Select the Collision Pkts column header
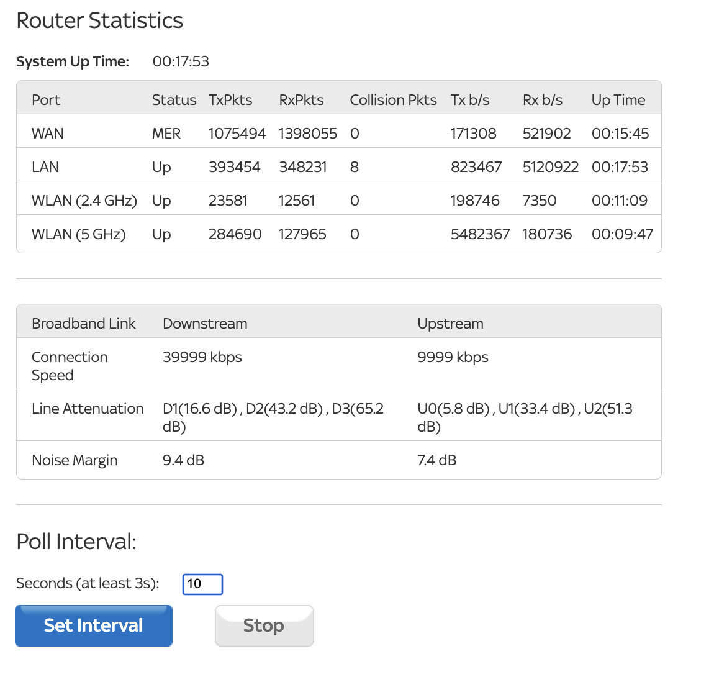Viewport: 714px width, 682px height. 392,99
